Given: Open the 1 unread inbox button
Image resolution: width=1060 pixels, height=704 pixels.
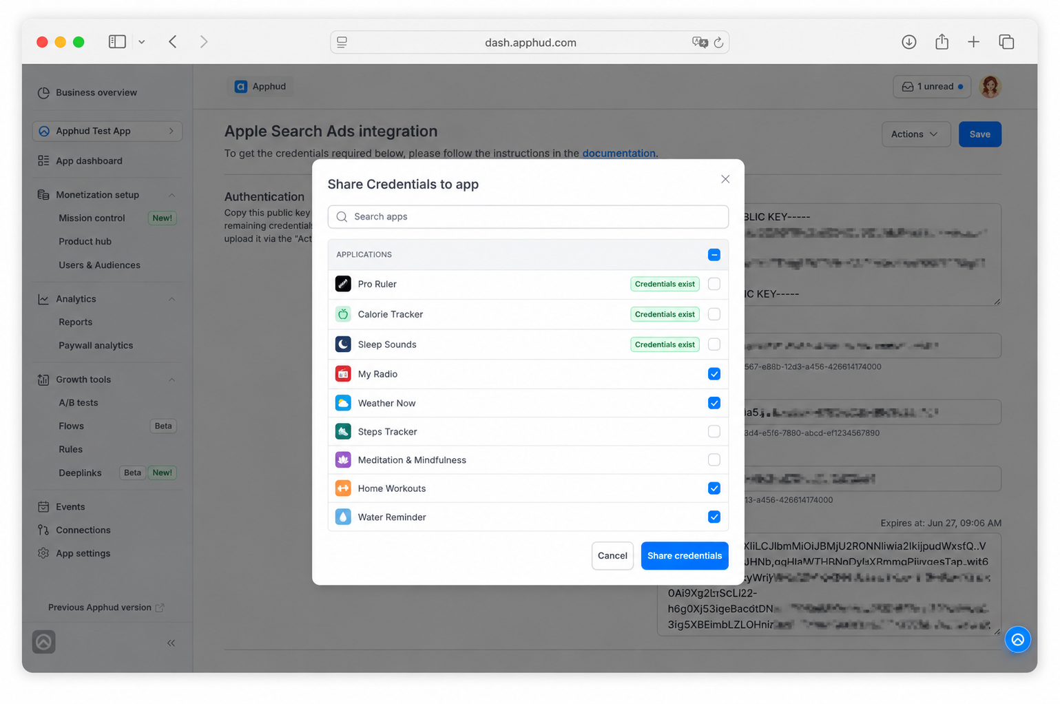Looking at the screenshot, I should pos(932,87).
